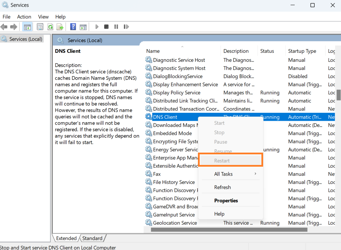Open Properties via the toolbar icon

point(40,27)
